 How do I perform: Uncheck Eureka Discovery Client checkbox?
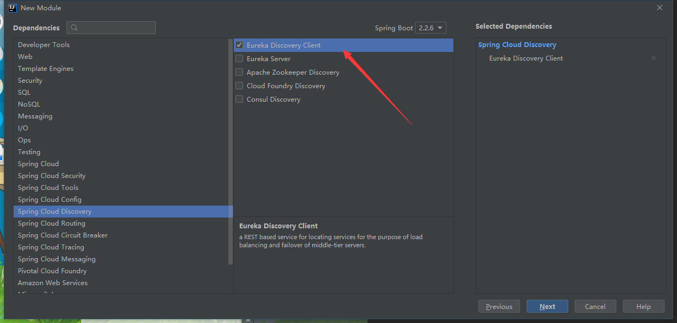[x=239, y=45]
